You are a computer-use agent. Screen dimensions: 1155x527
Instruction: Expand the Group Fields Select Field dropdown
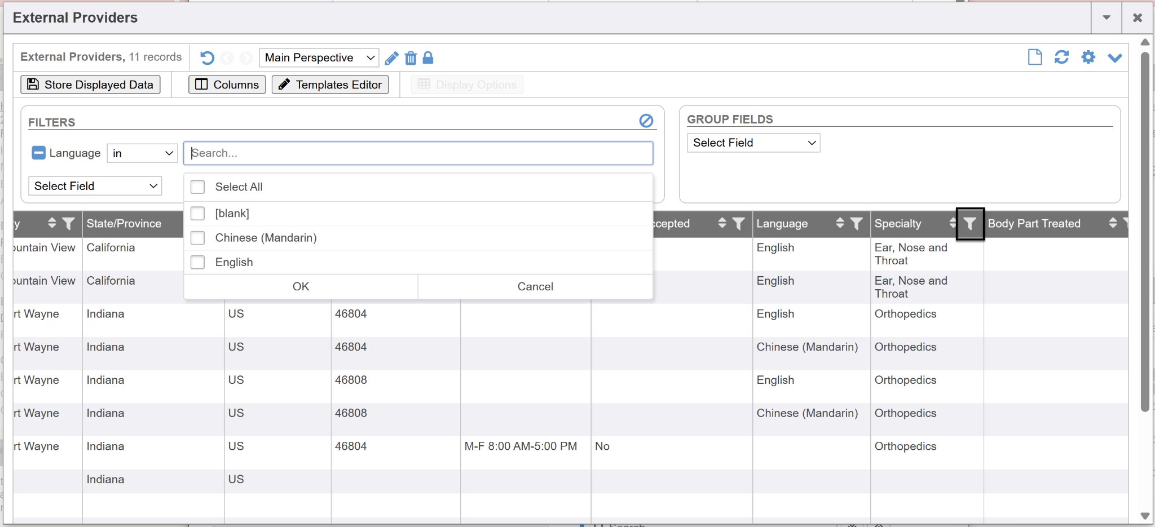(753, 143)
